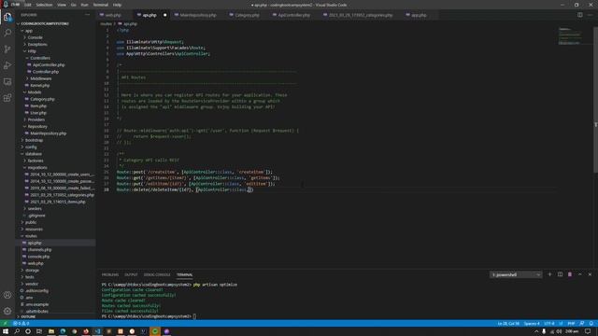Image resolution: width=598 pixels, height=336 pixels.
Task: Switch to the PROBLEMS panel tab
Action: (110, 274)
